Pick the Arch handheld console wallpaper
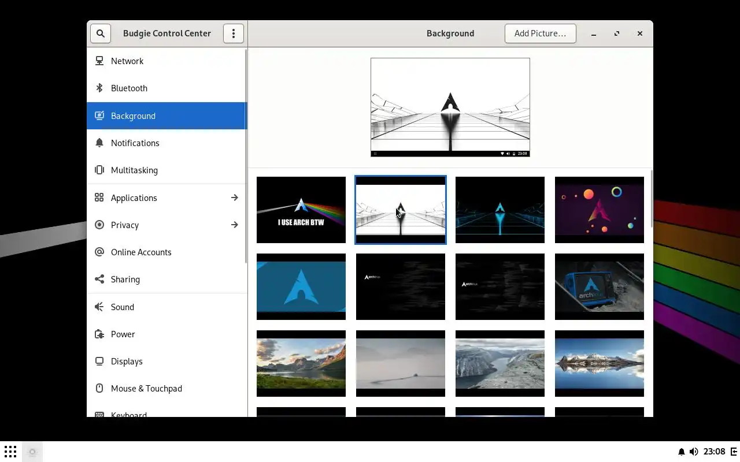 [x=600, y=286]
